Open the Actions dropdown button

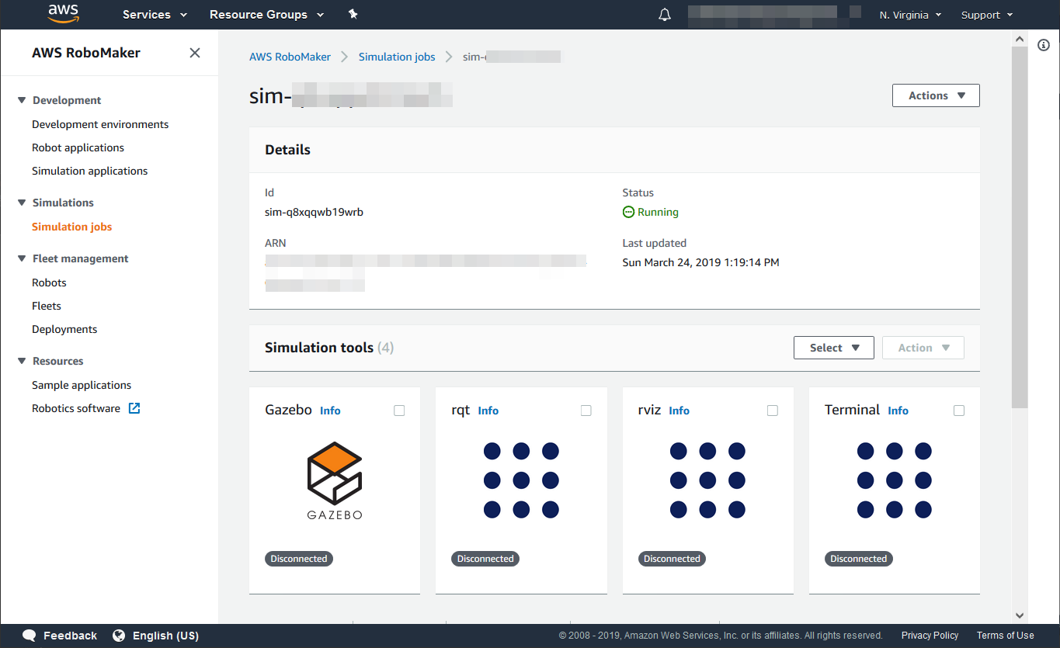[936, 95]
